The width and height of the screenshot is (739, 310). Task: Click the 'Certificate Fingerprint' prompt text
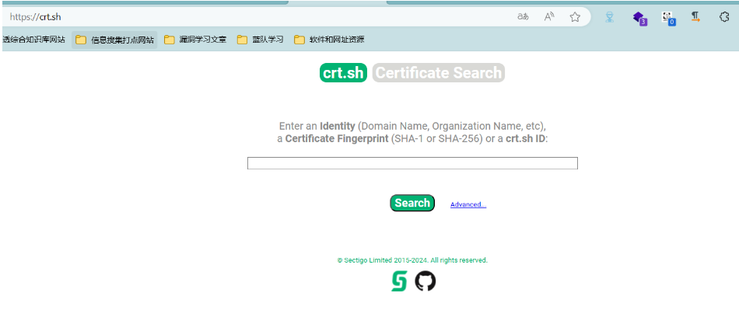337,139
